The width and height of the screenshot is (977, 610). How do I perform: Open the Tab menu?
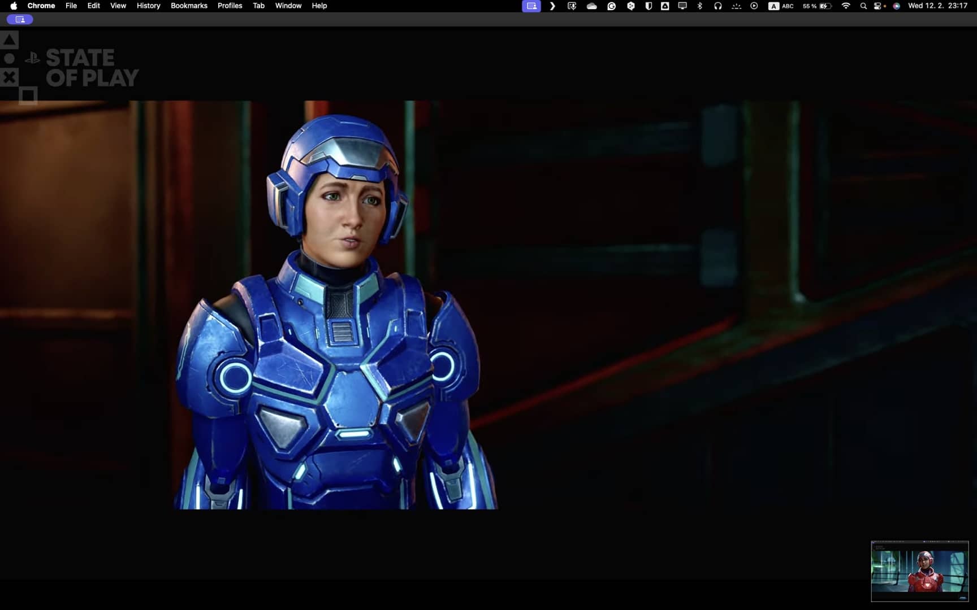pos(259,6)
